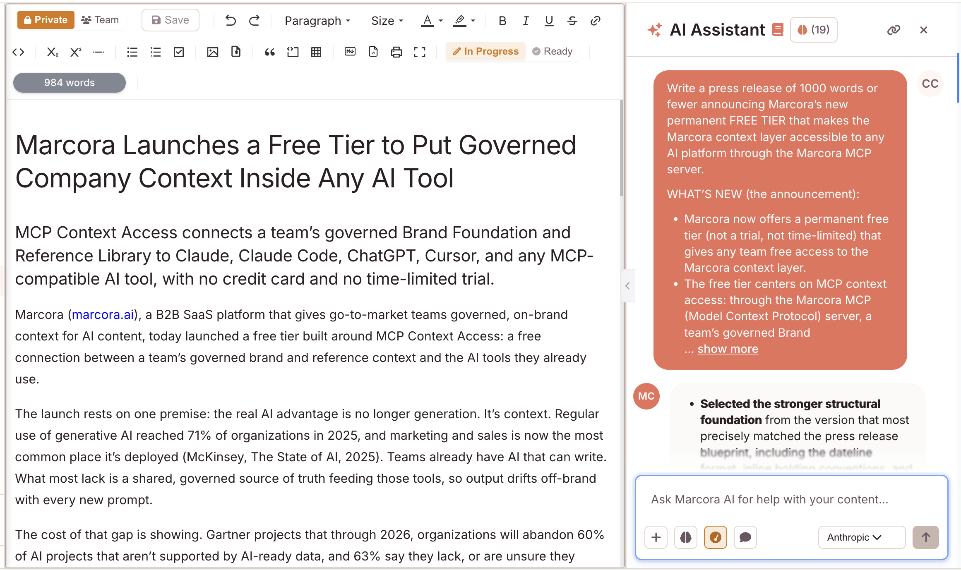Viewport: 961px width, 570px height.
Task: Insert a horizontal line
Action: click(x=99, y=52)
